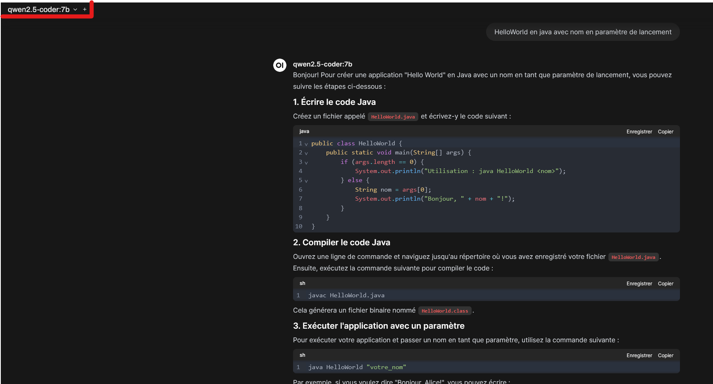
Task: Click the '2. Compiler le code Java' heading
Action: 341,242
